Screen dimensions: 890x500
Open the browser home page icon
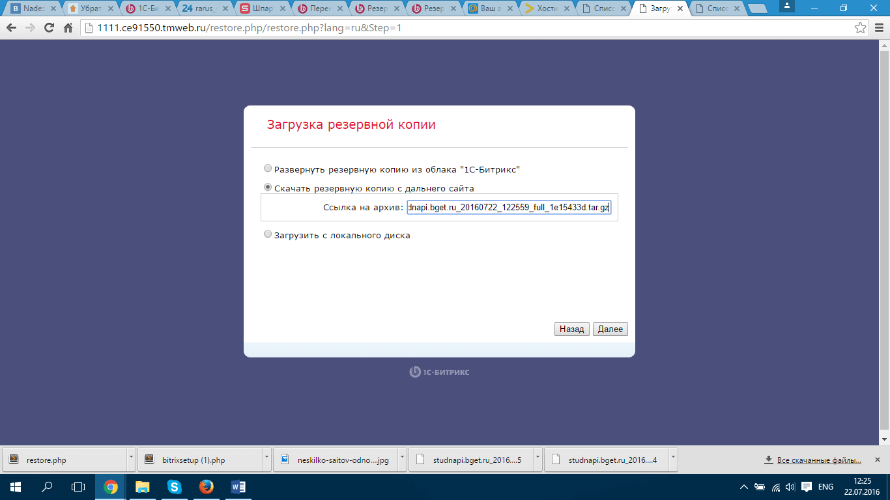[68, 29]
